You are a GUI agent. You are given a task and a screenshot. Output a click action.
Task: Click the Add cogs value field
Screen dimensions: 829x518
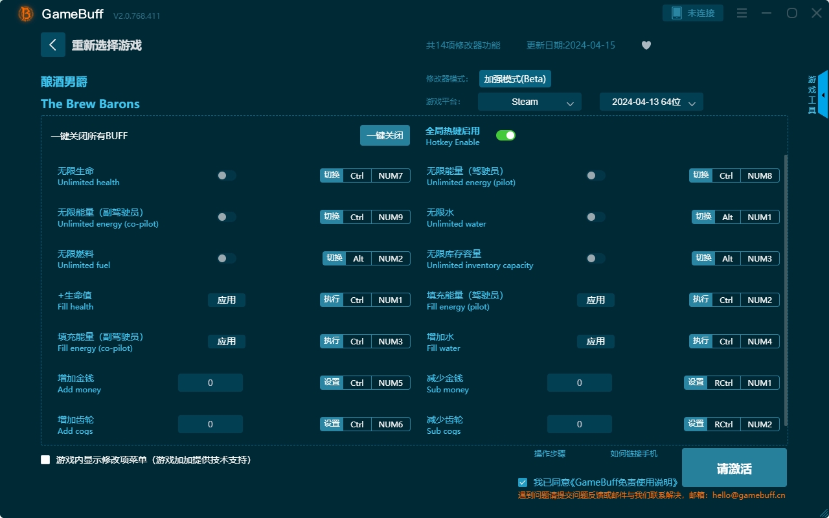(x=210, y=424)
